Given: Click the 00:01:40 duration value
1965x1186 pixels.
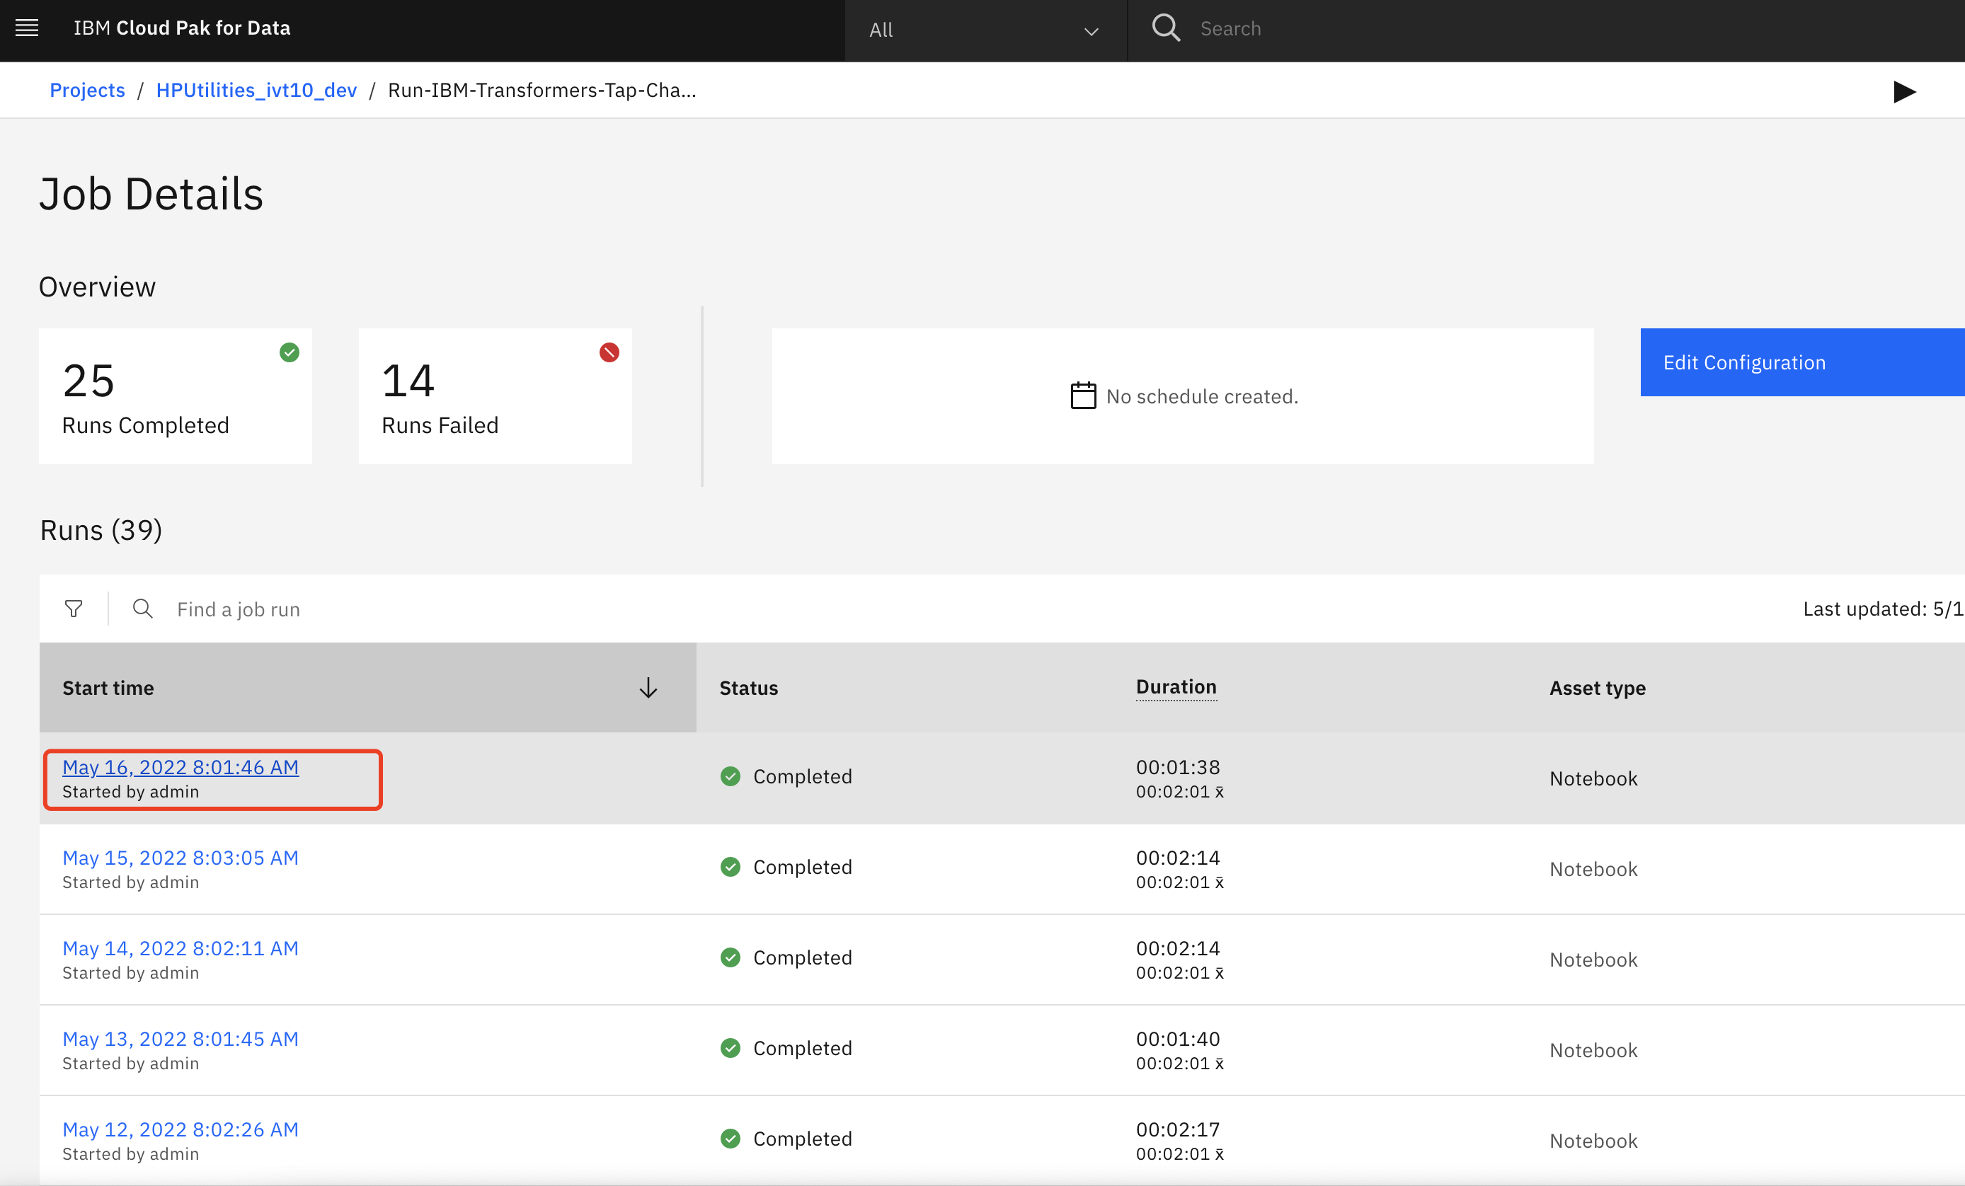Looking at the screenshot, I should tap(1178, 1039).
